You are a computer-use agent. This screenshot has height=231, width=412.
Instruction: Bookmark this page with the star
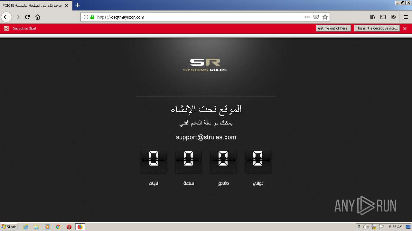tap(325, 17)
